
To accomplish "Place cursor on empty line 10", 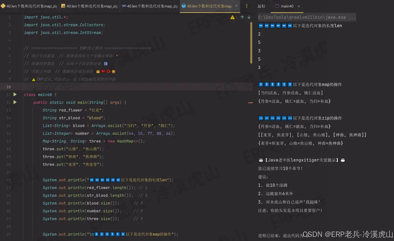I will click(108, 87).
